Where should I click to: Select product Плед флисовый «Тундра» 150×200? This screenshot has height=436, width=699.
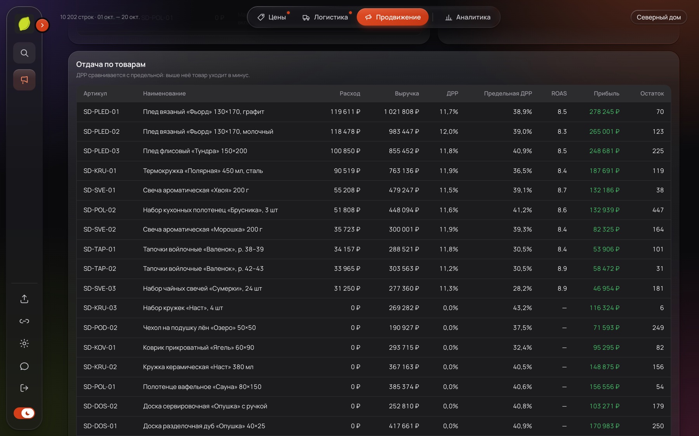(x=195, y=151)
